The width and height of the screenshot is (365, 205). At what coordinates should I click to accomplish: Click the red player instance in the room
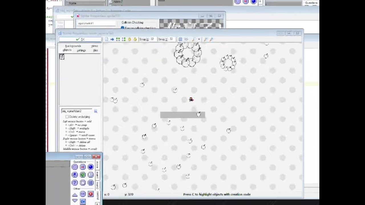coord(191,99)
